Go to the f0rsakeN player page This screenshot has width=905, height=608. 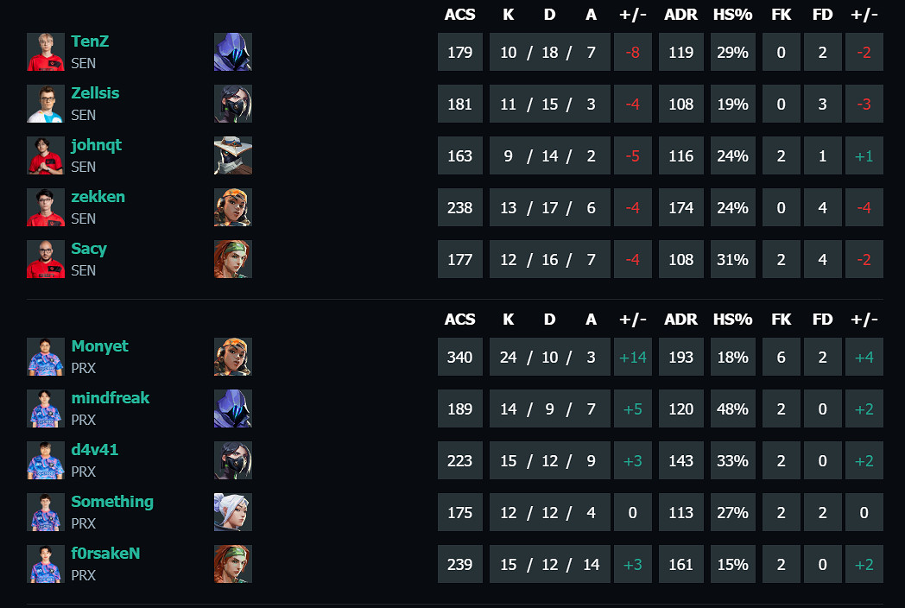pyautogui.click(x=105, y=554)
